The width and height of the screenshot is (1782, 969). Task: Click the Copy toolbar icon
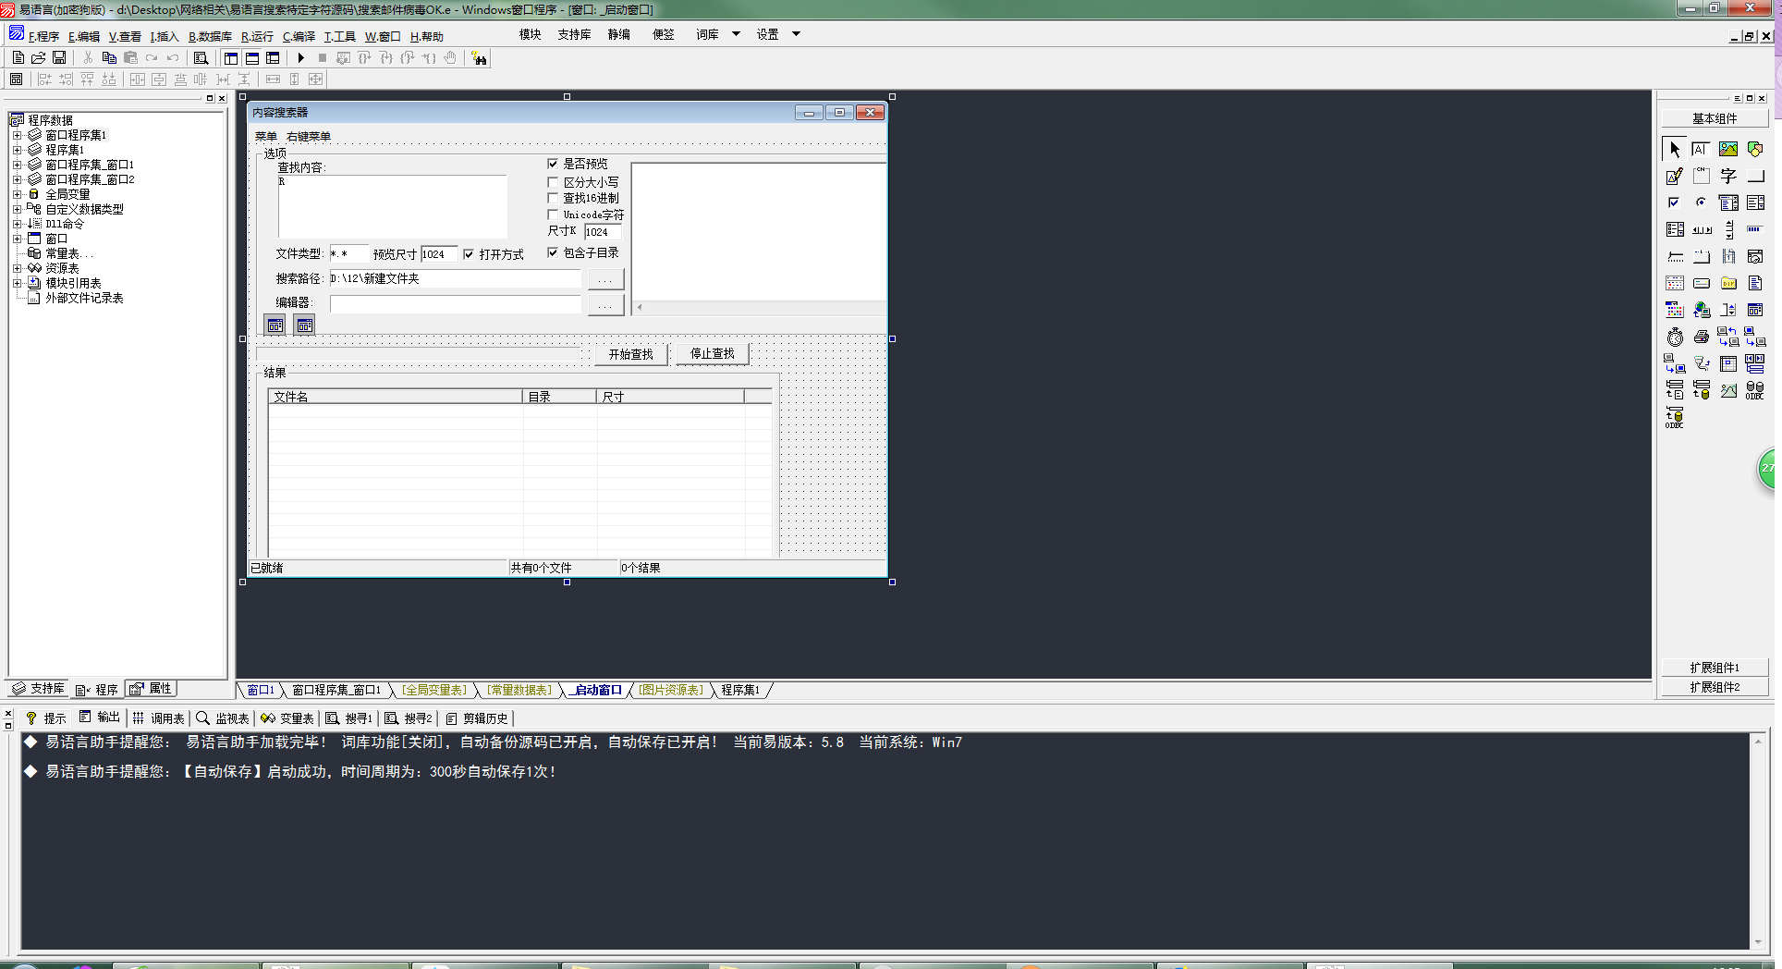click(109, 57)
